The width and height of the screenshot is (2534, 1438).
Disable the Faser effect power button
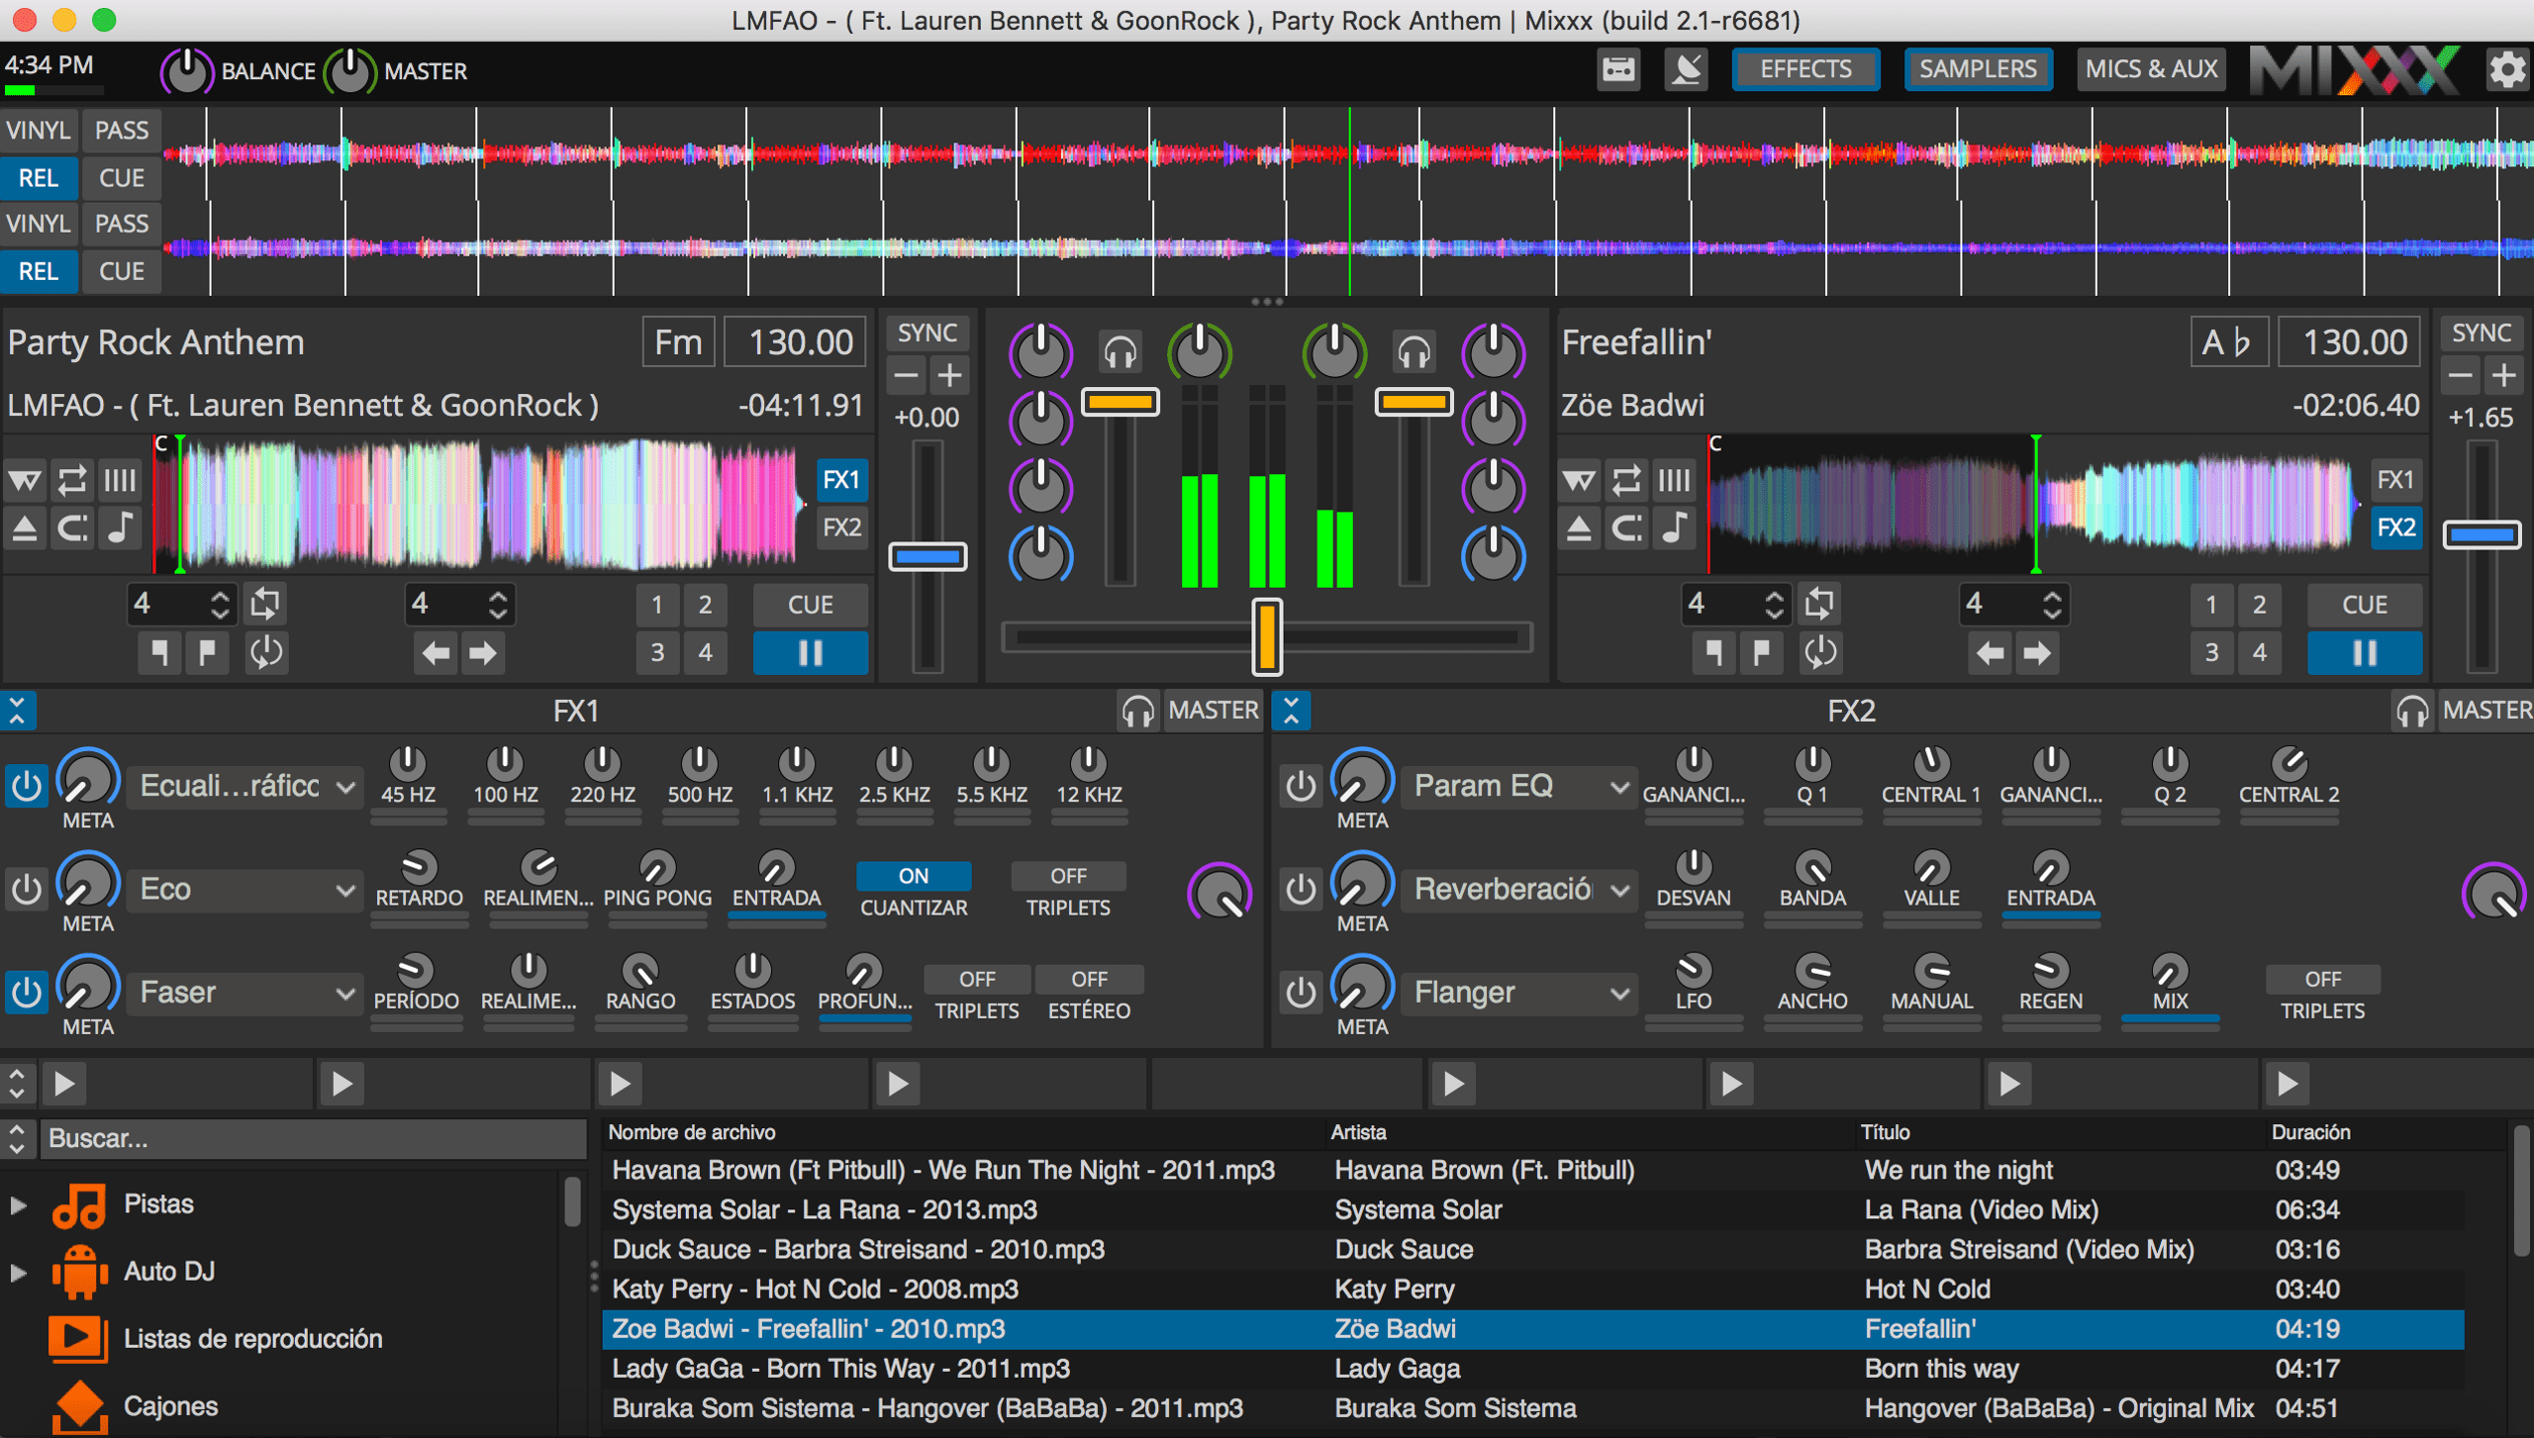tap(27, 993)
